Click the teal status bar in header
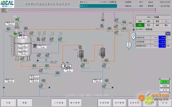 tap(98, 6)
